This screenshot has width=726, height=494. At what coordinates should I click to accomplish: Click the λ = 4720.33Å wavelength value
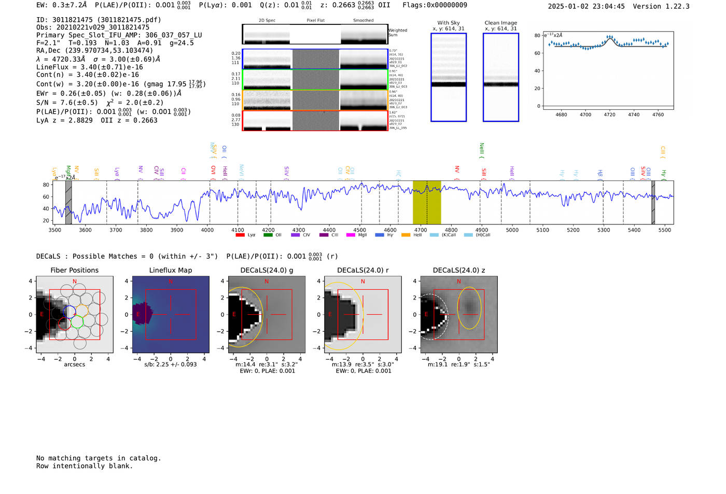(x=61, y=59)
